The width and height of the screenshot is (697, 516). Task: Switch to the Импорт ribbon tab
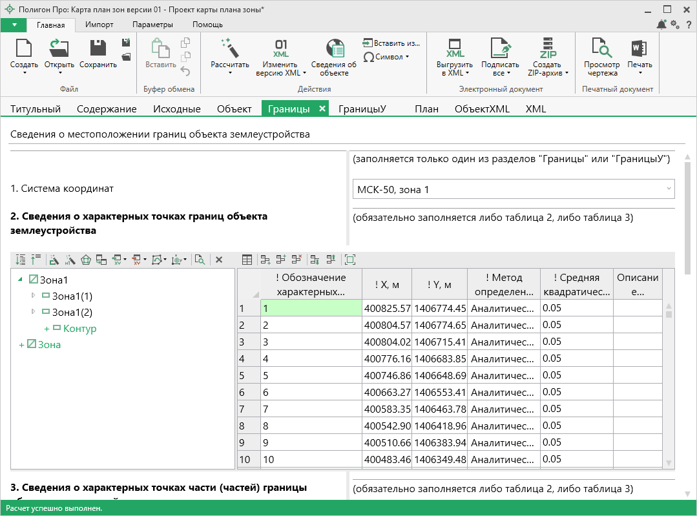[x=99, y=25]
